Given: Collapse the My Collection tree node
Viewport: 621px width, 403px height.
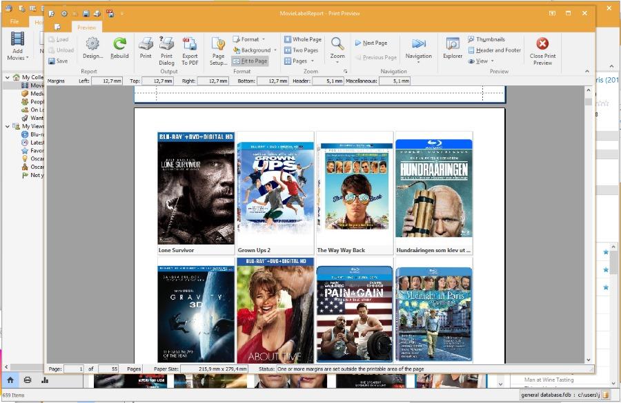Looking at the screenshot, I should click(8, 77).
